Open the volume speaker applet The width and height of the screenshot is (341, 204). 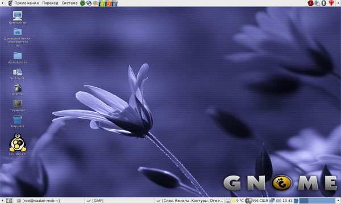point(278,201)
